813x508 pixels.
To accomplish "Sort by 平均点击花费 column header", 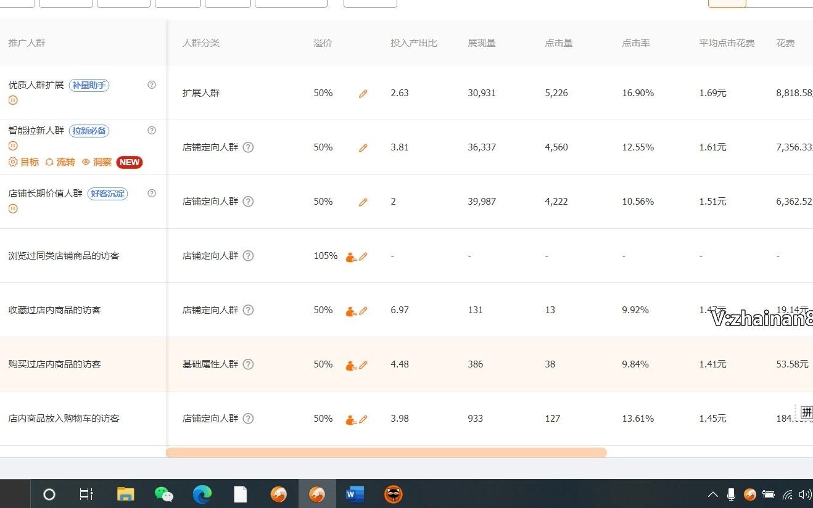I will coord(727,43).
